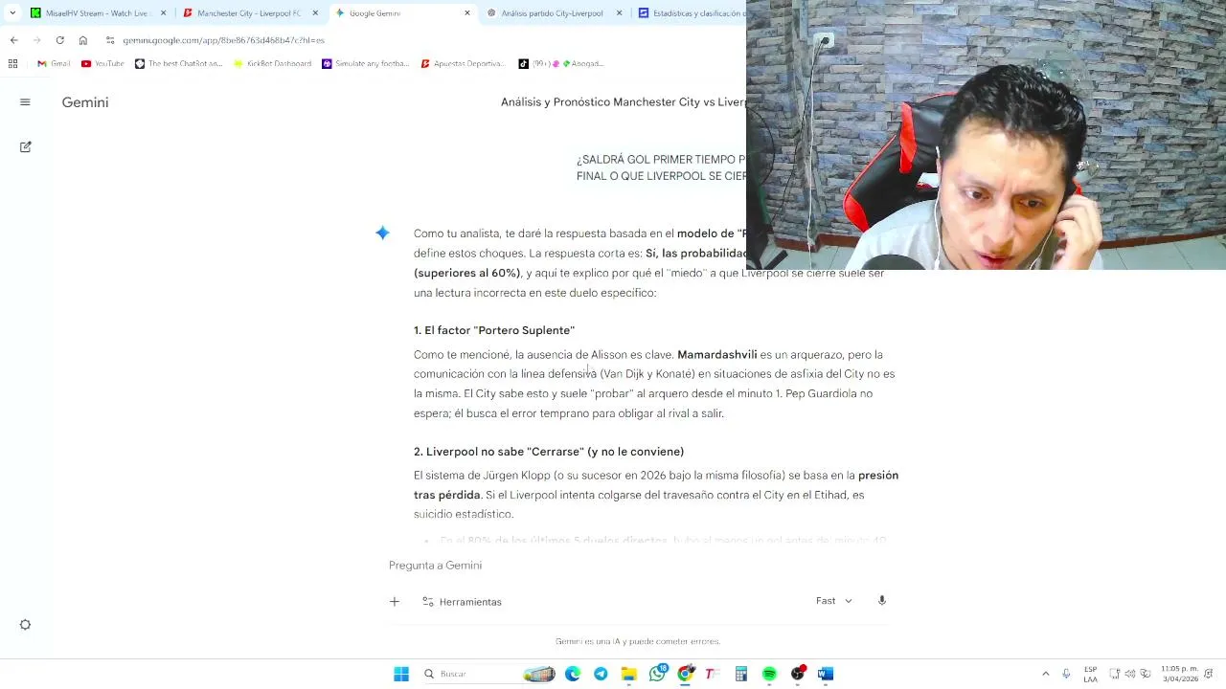
Task: Click the bold phrase presión tras pérdida
Action: (656, 485)
